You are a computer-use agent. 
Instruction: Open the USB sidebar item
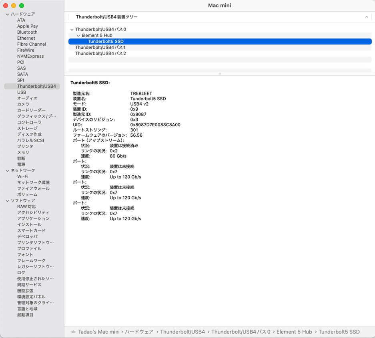pyautogui.click(x=22, y=92)
